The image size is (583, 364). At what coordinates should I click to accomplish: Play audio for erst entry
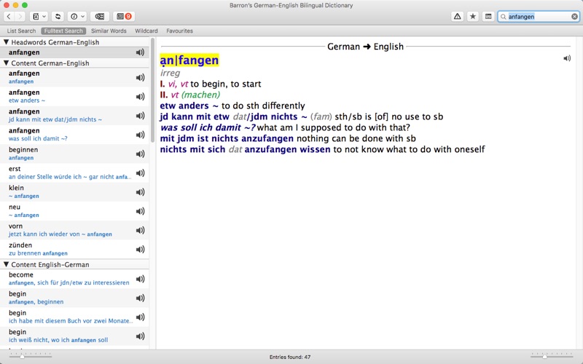[140, 173]
